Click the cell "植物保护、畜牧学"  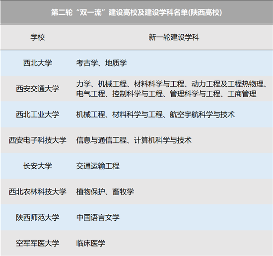(x=105, y=192)
